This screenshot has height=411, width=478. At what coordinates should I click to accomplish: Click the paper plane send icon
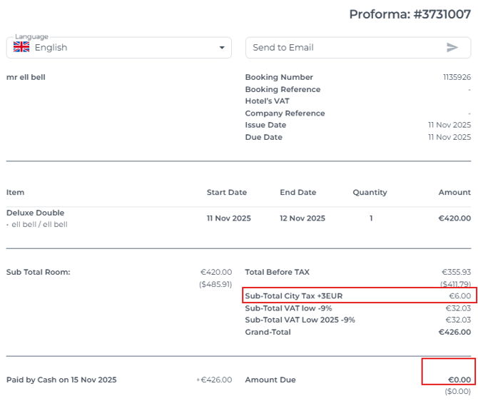coord(452,48)
